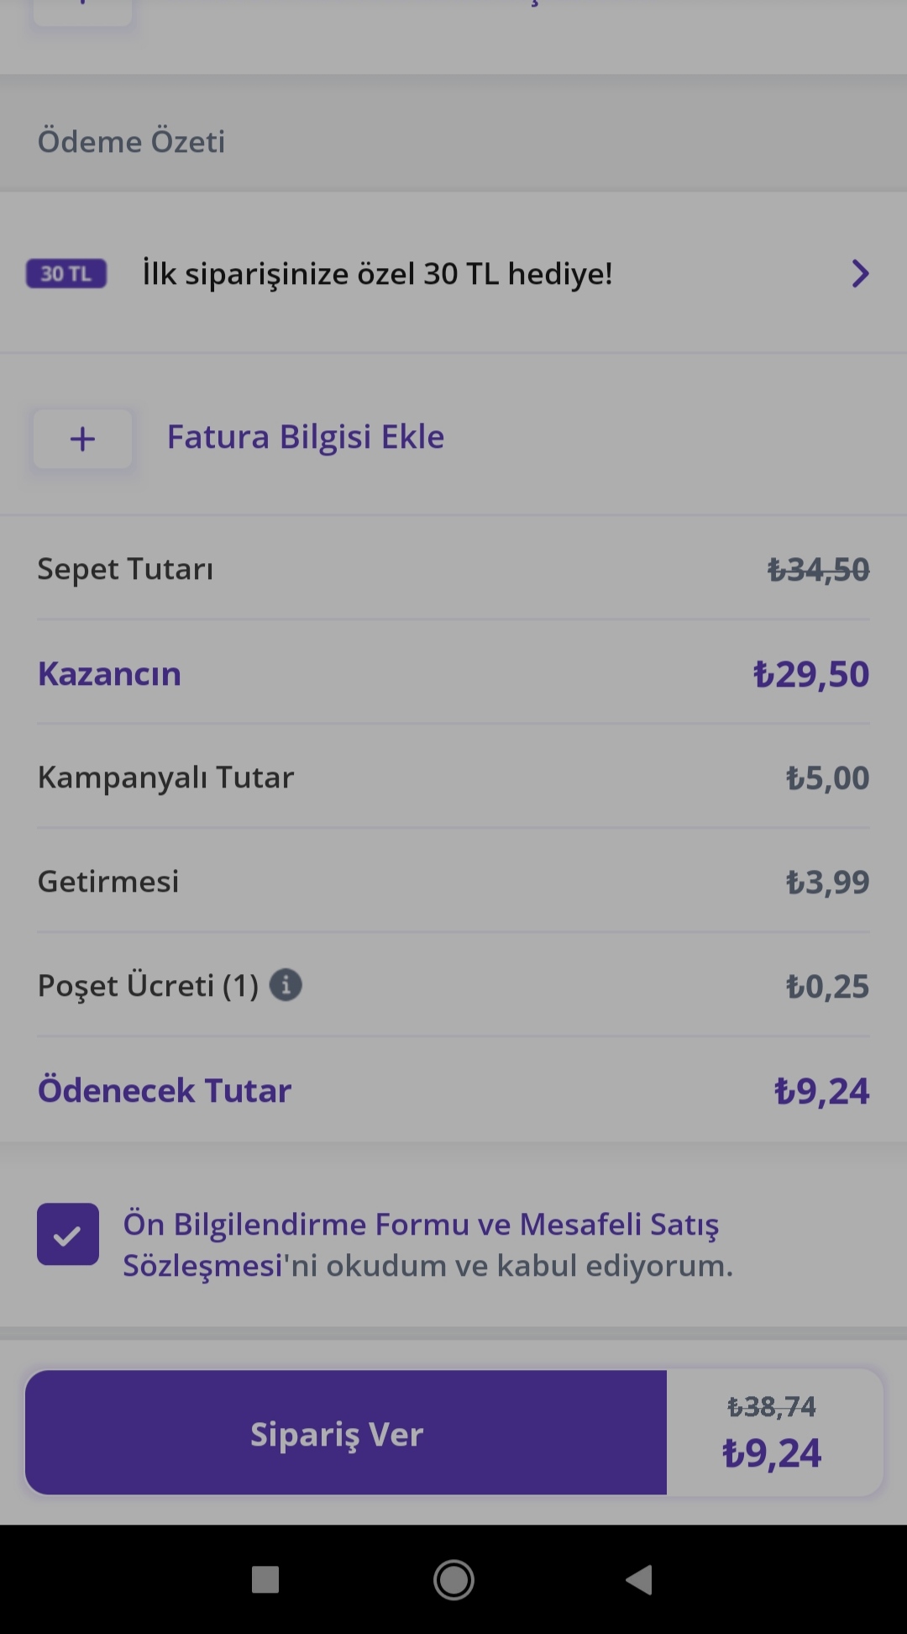Tap the order total price box ₺9,24
907x1634 pixels.
pyautogui.click(x=773, y=1434)
